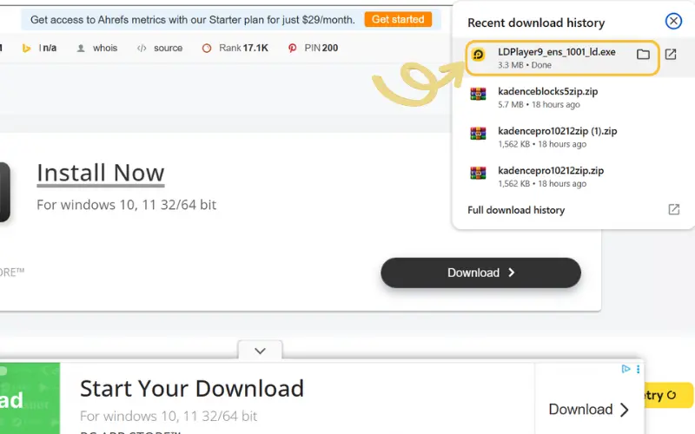The image size is (695, 434).
Task: Open the whois lookup link
Action: (x=97, y=48)
